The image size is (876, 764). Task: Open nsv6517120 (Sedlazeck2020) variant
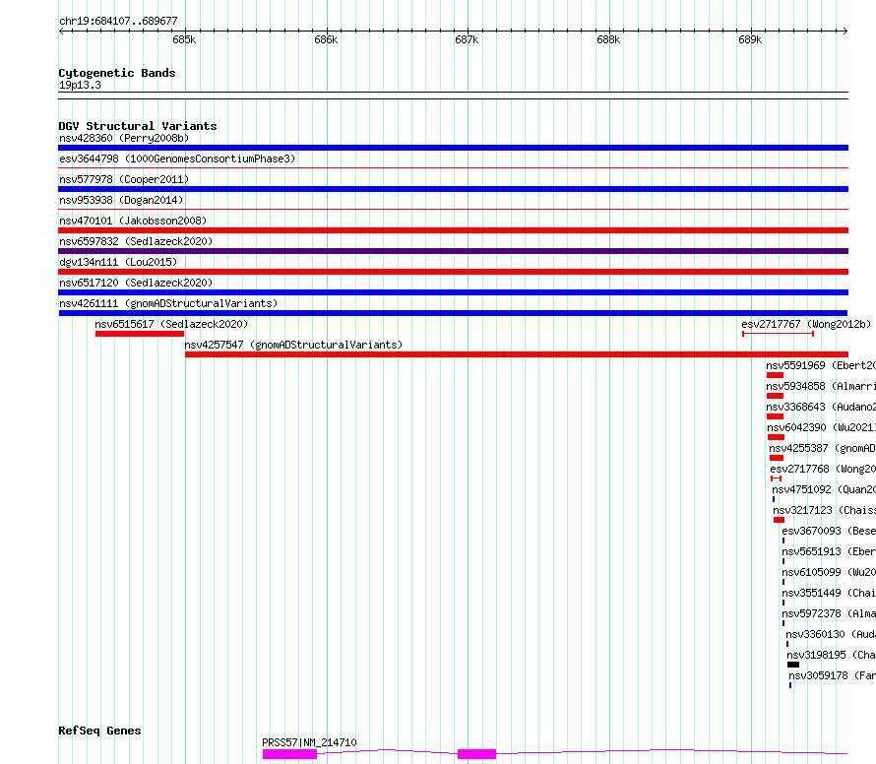[136, 283]
